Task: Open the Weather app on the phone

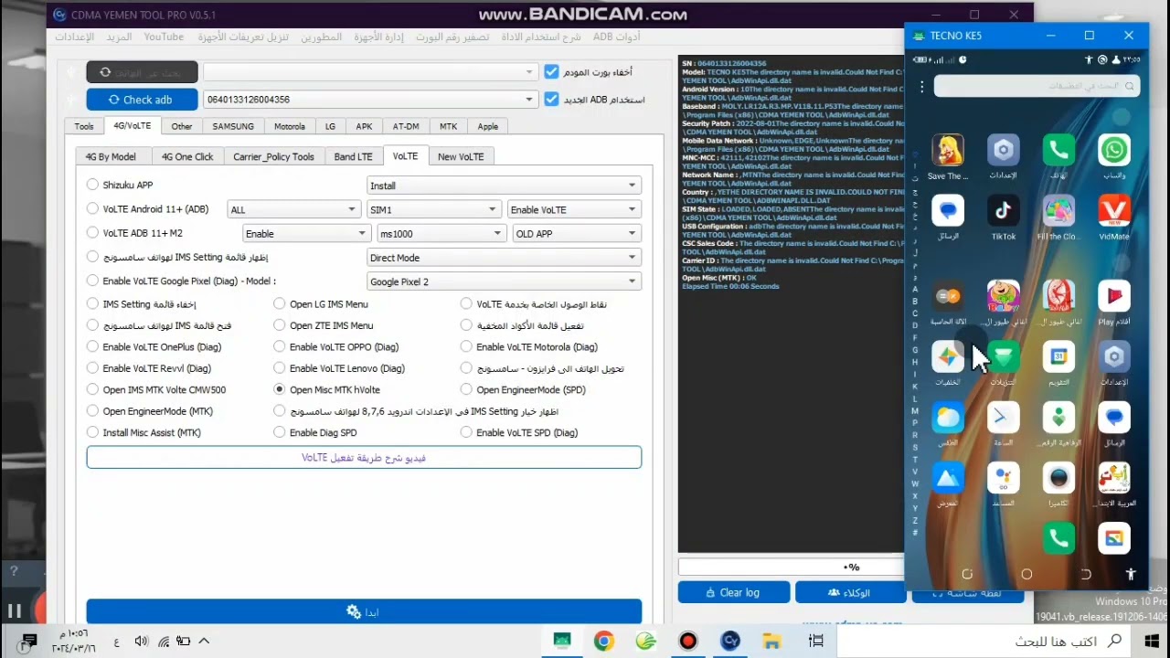Action: click(948, 418)
